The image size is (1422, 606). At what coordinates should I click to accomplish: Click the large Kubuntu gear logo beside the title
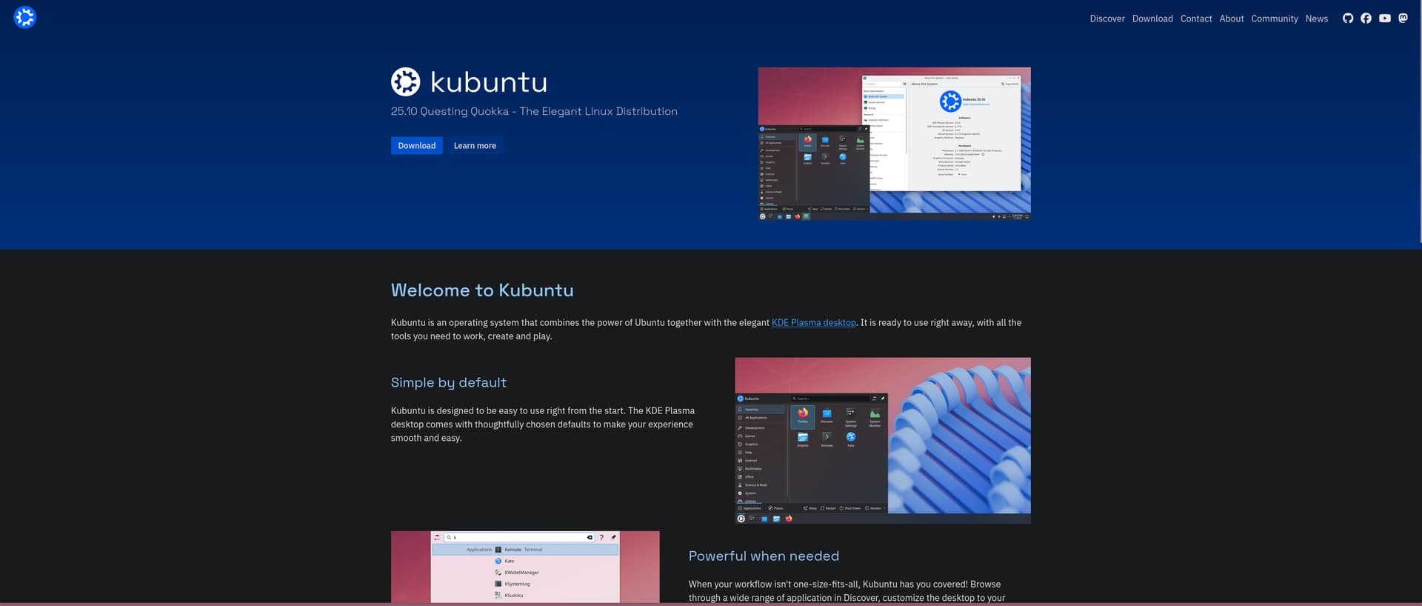[405, 82]
